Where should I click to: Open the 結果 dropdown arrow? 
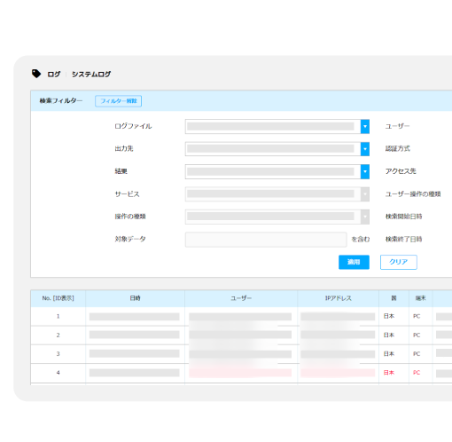[x=365, y=171]
